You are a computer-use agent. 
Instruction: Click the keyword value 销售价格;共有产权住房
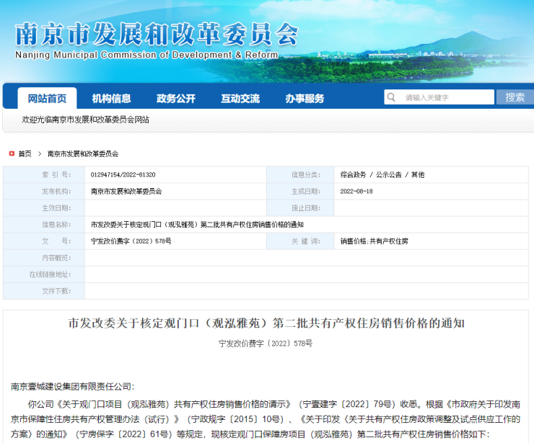coord(375,241)
